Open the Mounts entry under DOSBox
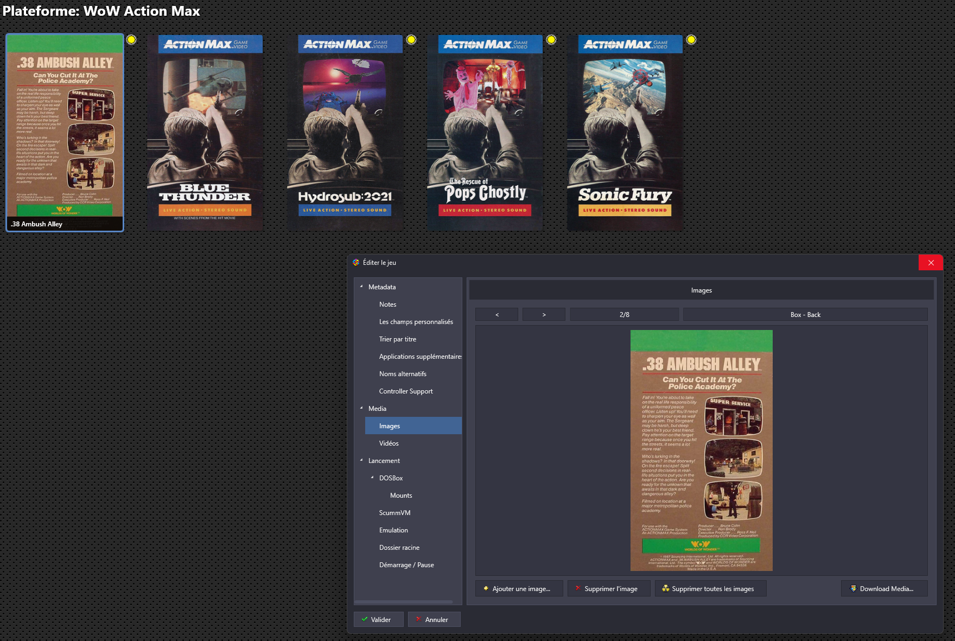Screen dimensions: 955x641 (401, 496)
